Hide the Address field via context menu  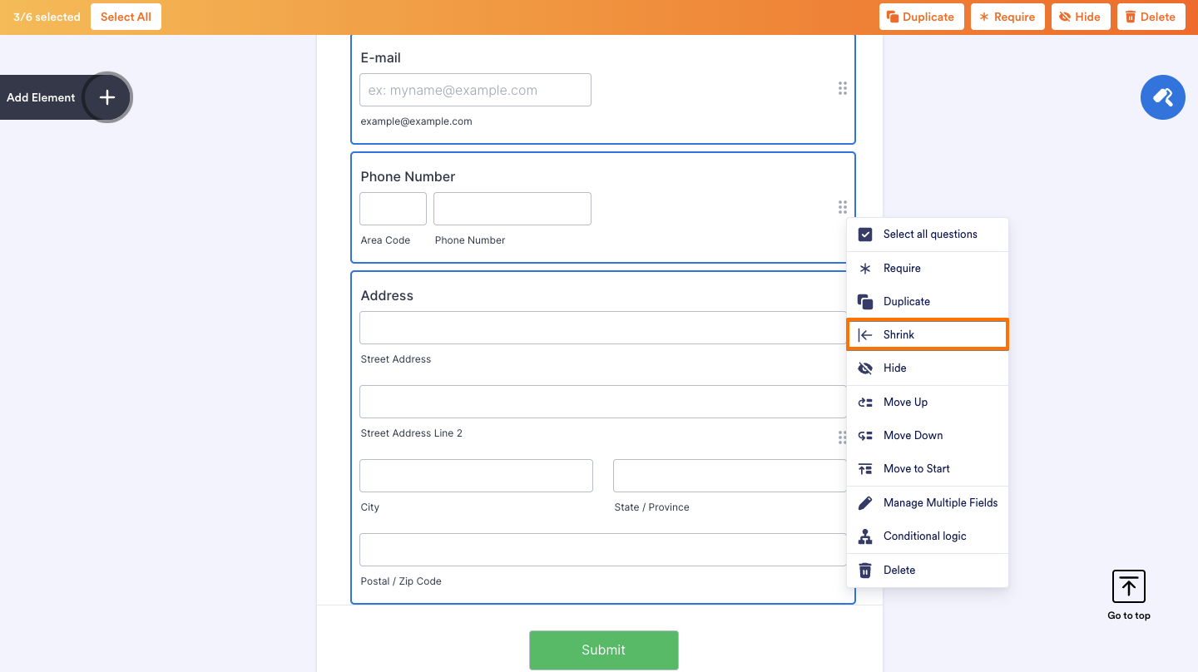pos(894,368)
